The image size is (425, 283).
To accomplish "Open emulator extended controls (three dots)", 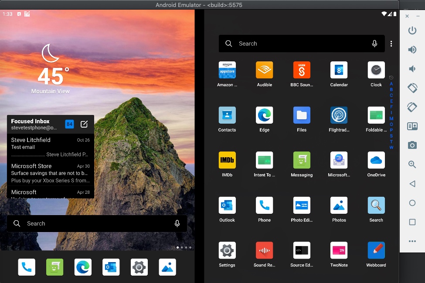I will pyautogui.click(x=412, y=241).
